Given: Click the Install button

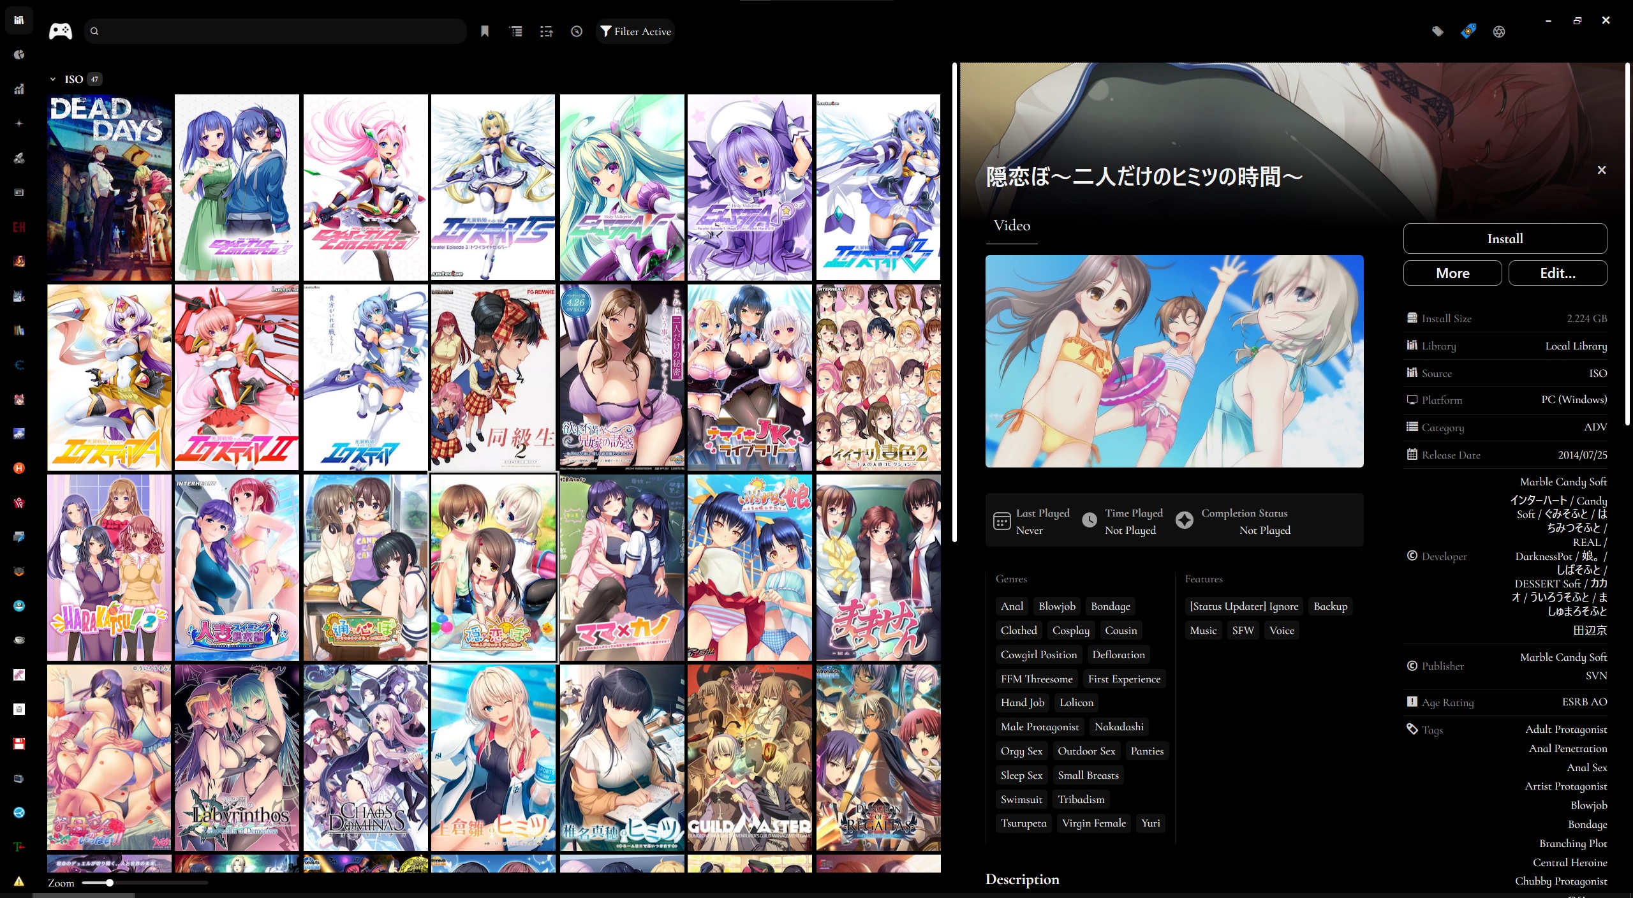Looking at the screenshot, I should 1505,239.
